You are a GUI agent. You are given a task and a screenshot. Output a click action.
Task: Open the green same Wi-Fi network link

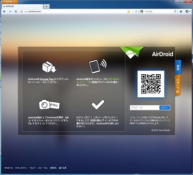click(x=97, y=81)
